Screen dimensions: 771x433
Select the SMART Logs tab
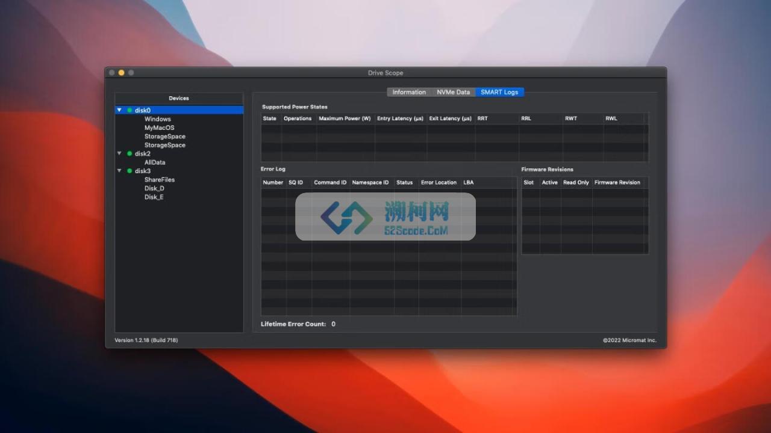coord(499,92)
